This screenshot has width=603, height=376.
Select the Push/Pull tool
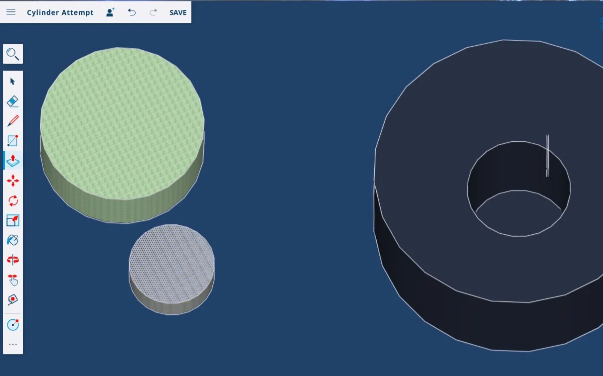coord(13,161)
